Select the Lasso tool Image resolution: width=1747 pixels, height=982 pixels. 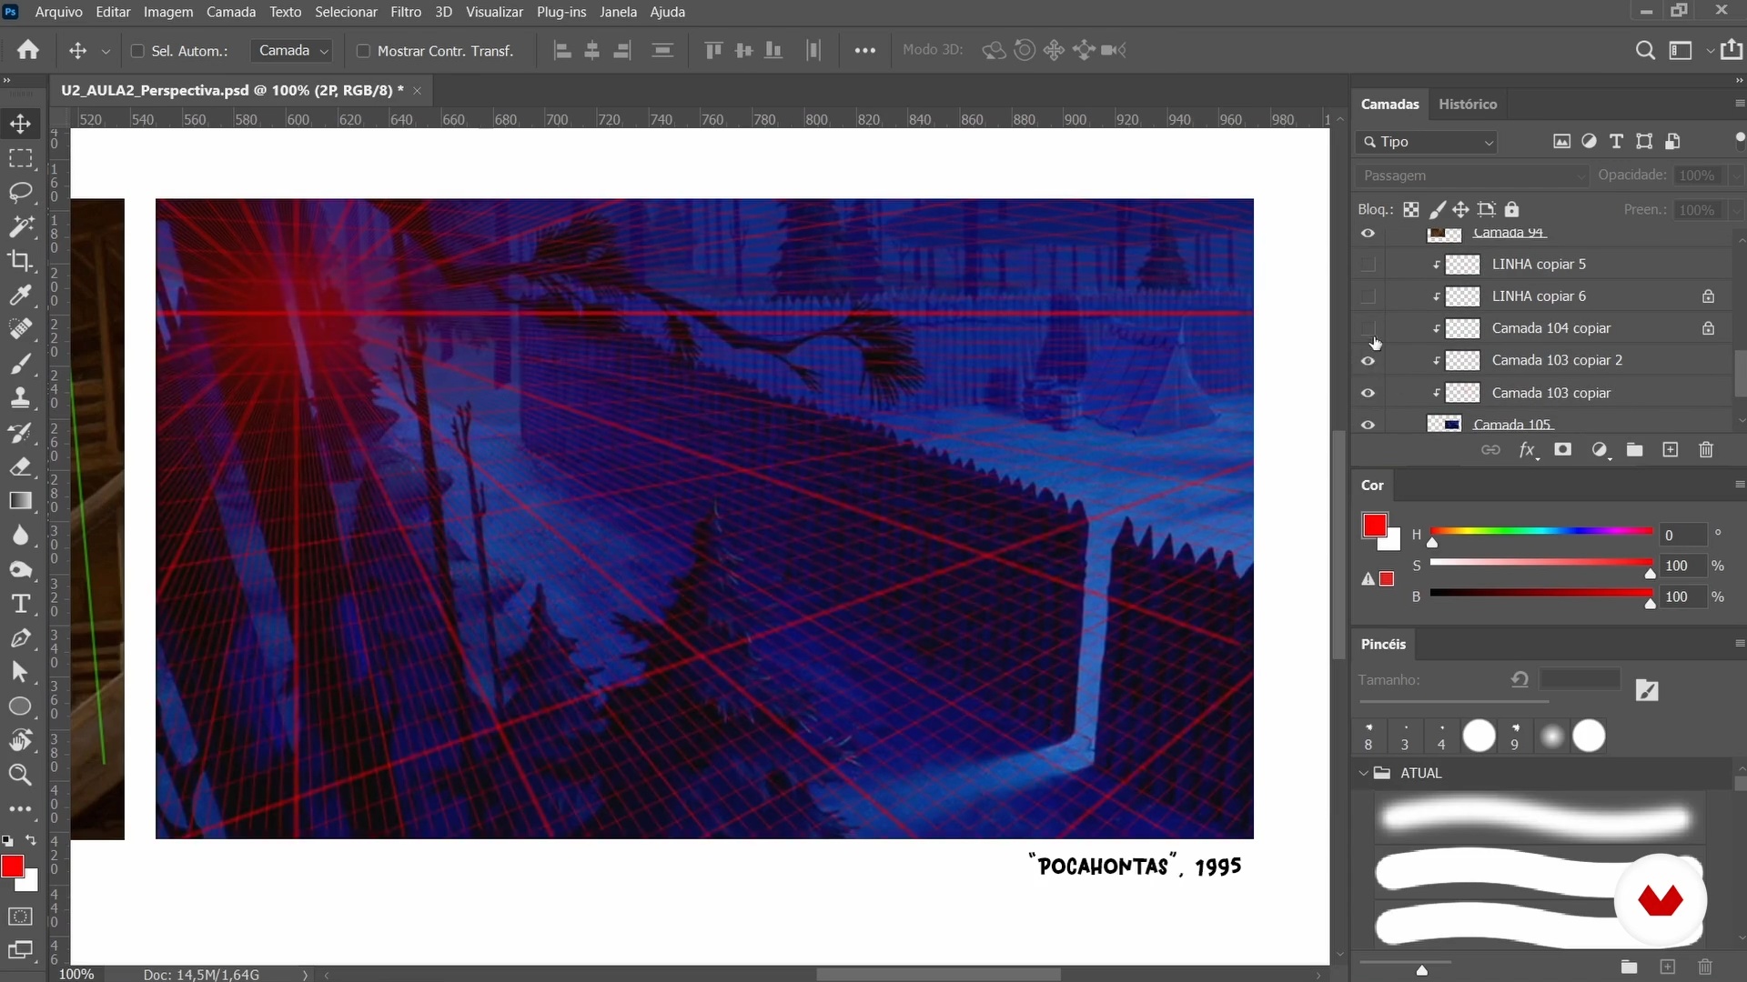(x=20, y=192)
